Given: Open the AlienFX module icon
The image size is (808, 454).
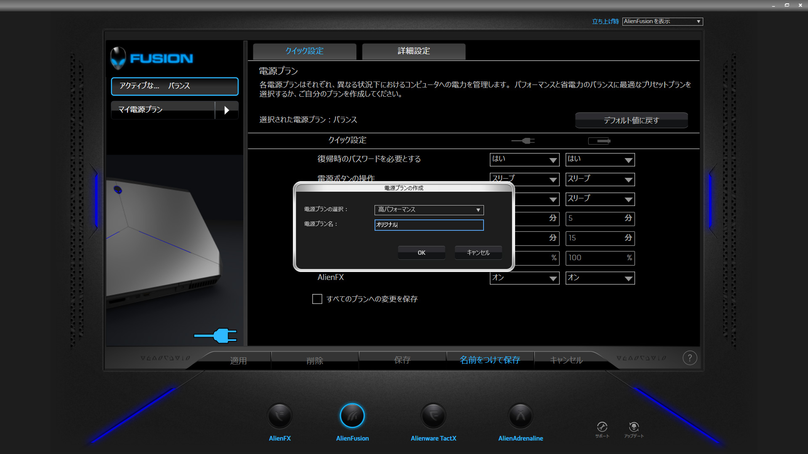Looking at the screenshot, I should 280,416.
